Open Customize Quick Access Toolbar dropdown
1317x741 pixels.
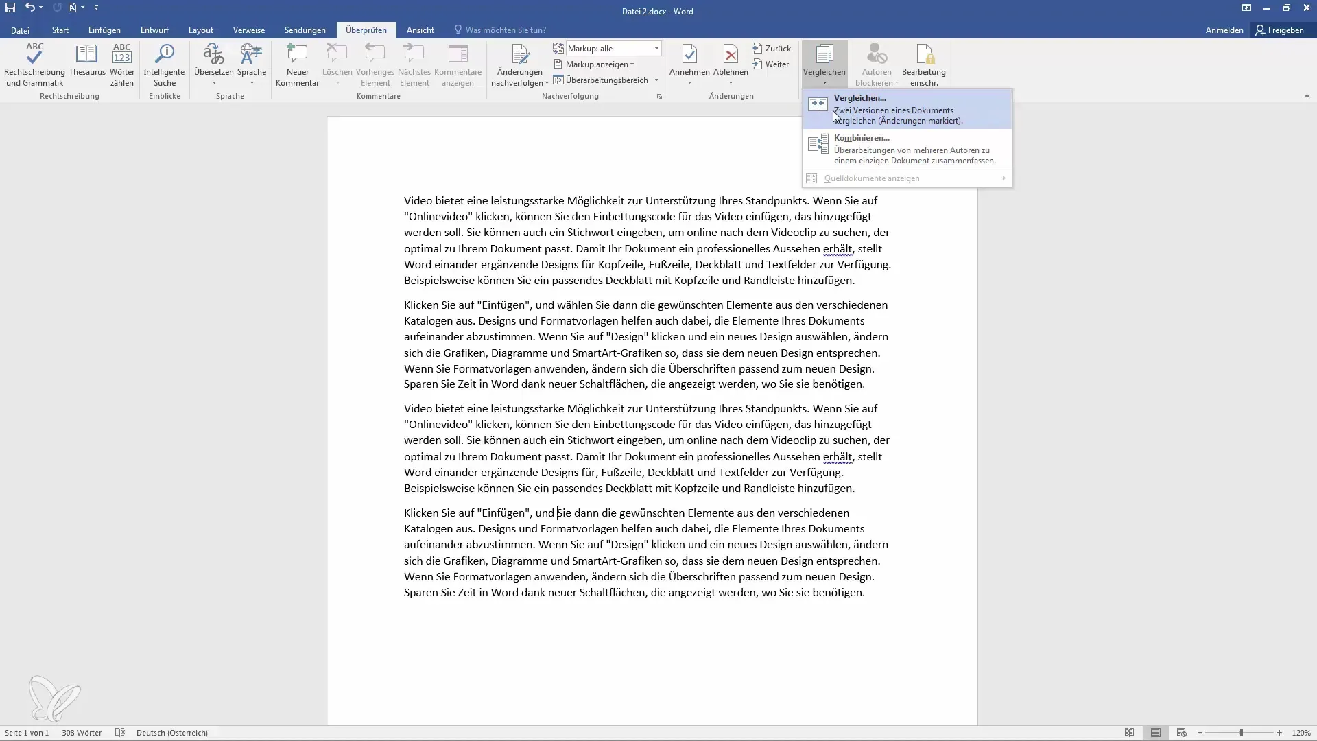pyautogui.click(x=96, y=8)
